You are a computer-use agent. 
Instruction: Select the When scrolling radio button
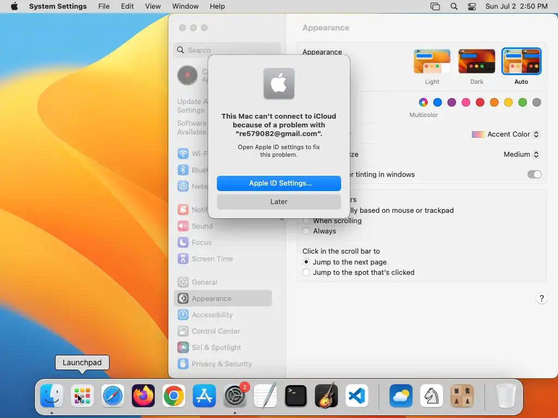tap(306, 221)
